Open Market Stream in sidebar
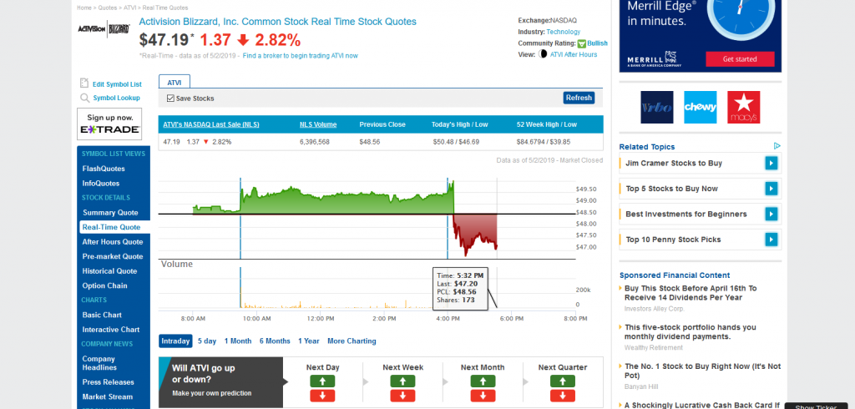Screen dimensions: 855x409 [x=108, y=397]
